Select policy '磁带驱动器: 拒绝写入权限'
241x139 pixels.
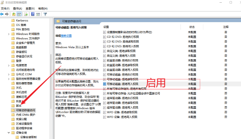(x=123, y=108)
